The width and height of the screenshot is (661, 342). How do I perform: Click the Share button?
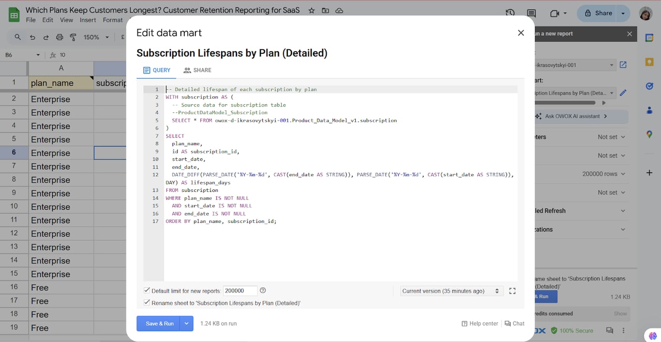pyautogui.click(x=598, y=14)
